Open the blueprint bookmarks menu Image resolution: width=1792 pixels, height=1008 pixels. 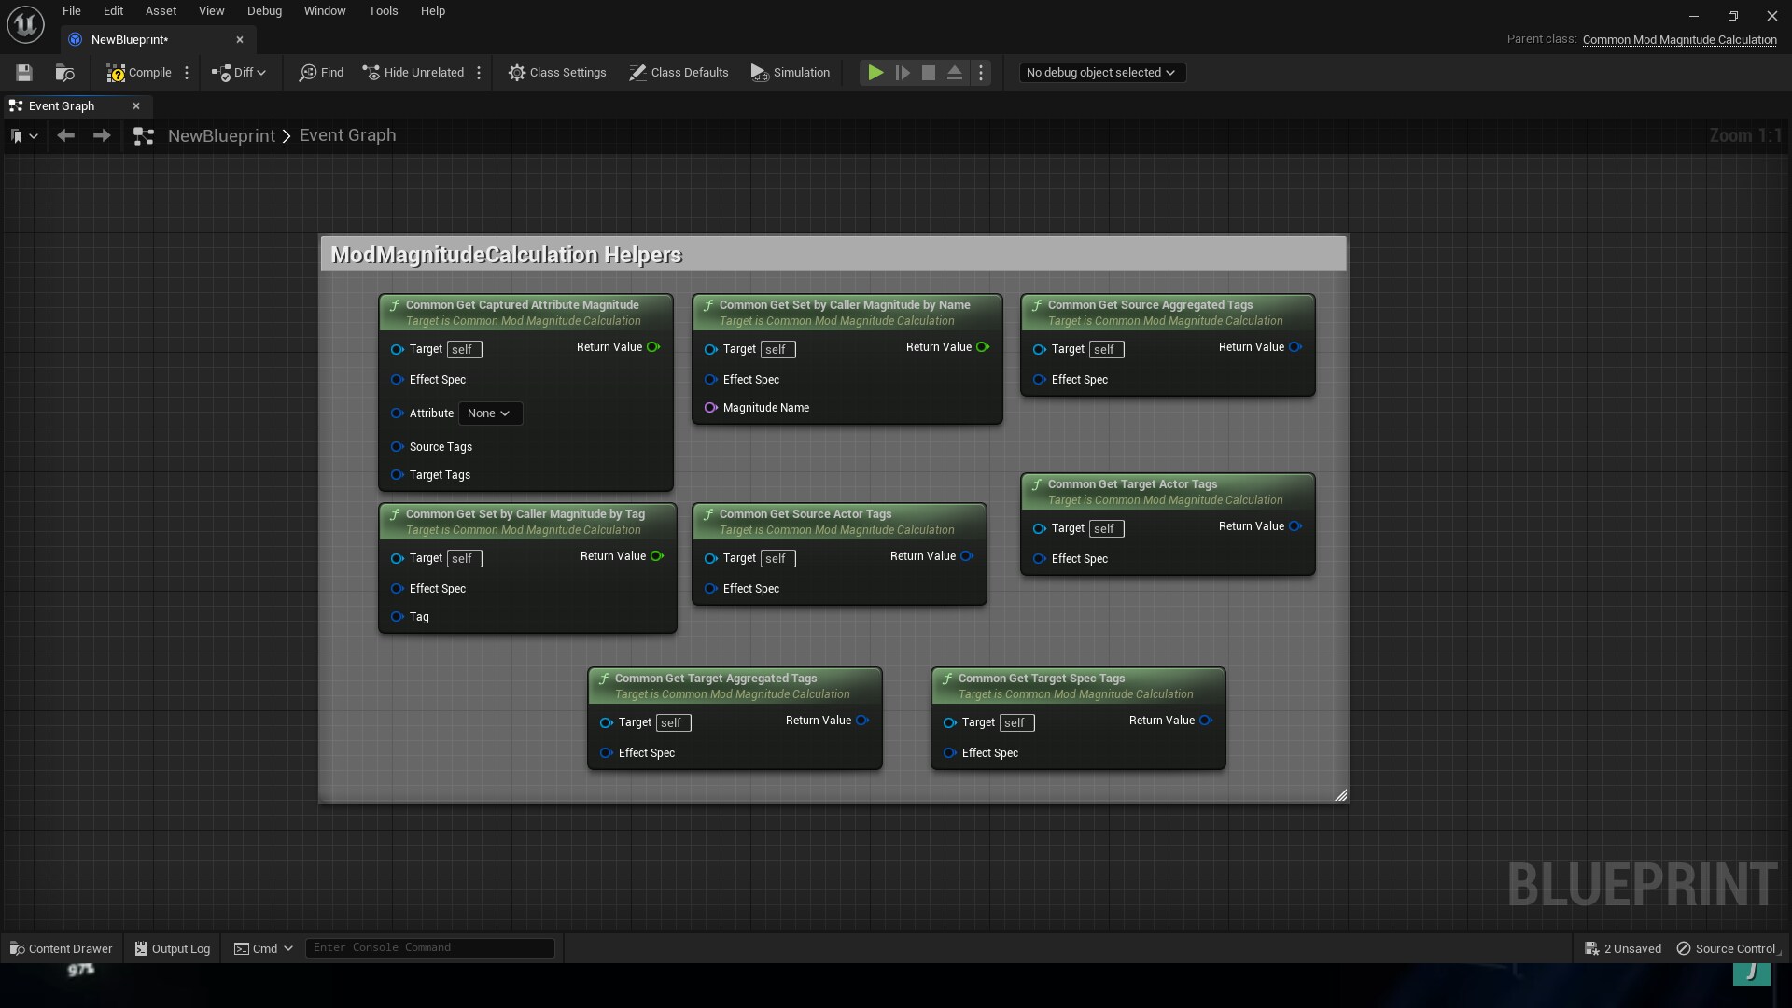tap(23, 135)
